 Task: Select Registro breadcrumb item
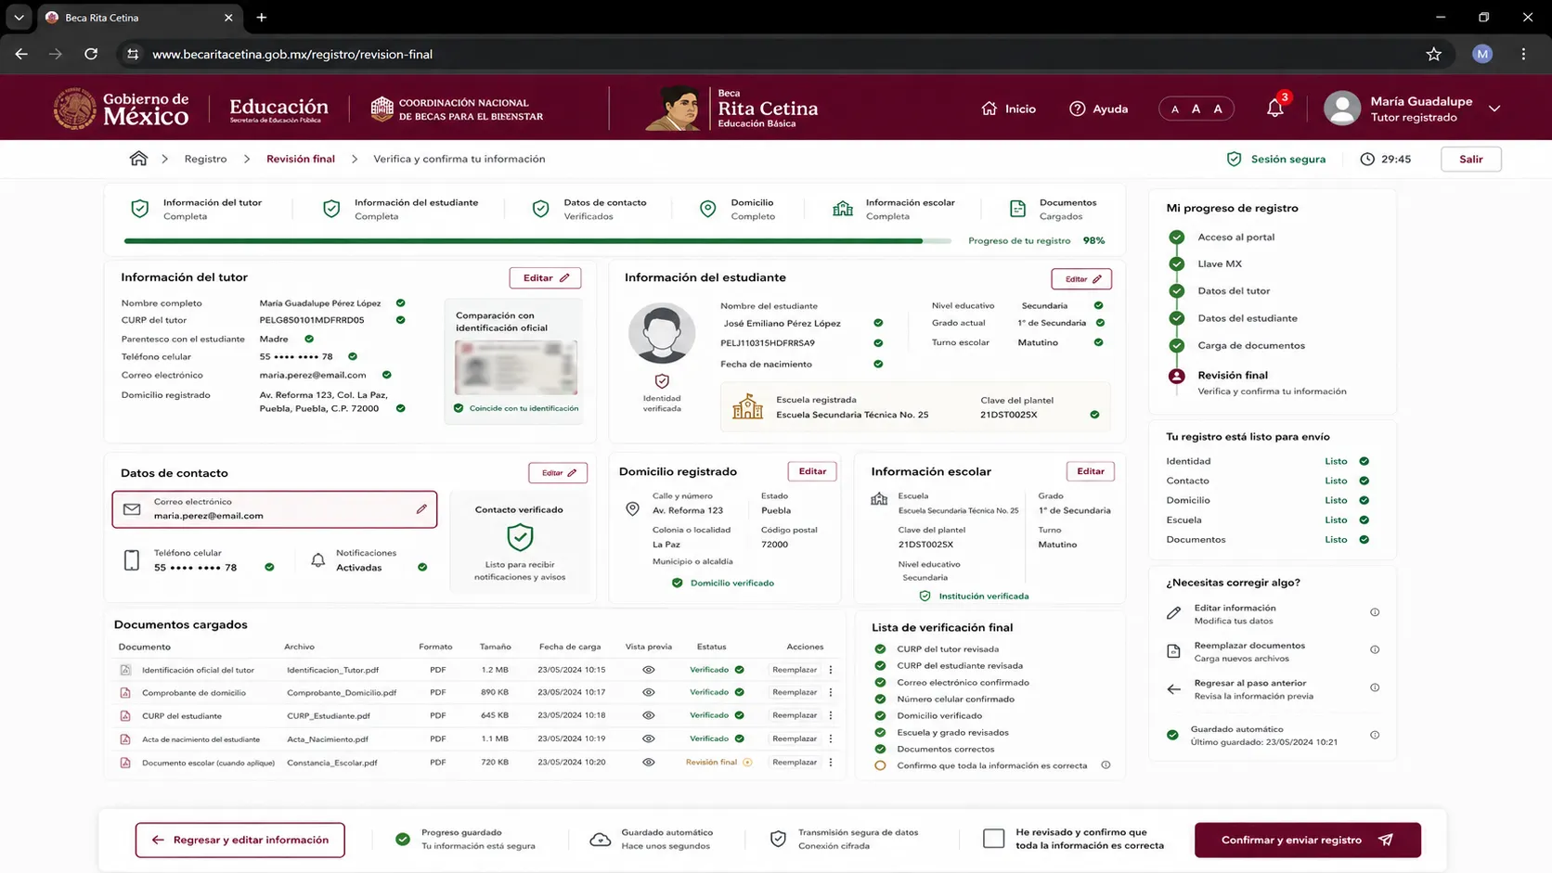[x=205, y=159]
